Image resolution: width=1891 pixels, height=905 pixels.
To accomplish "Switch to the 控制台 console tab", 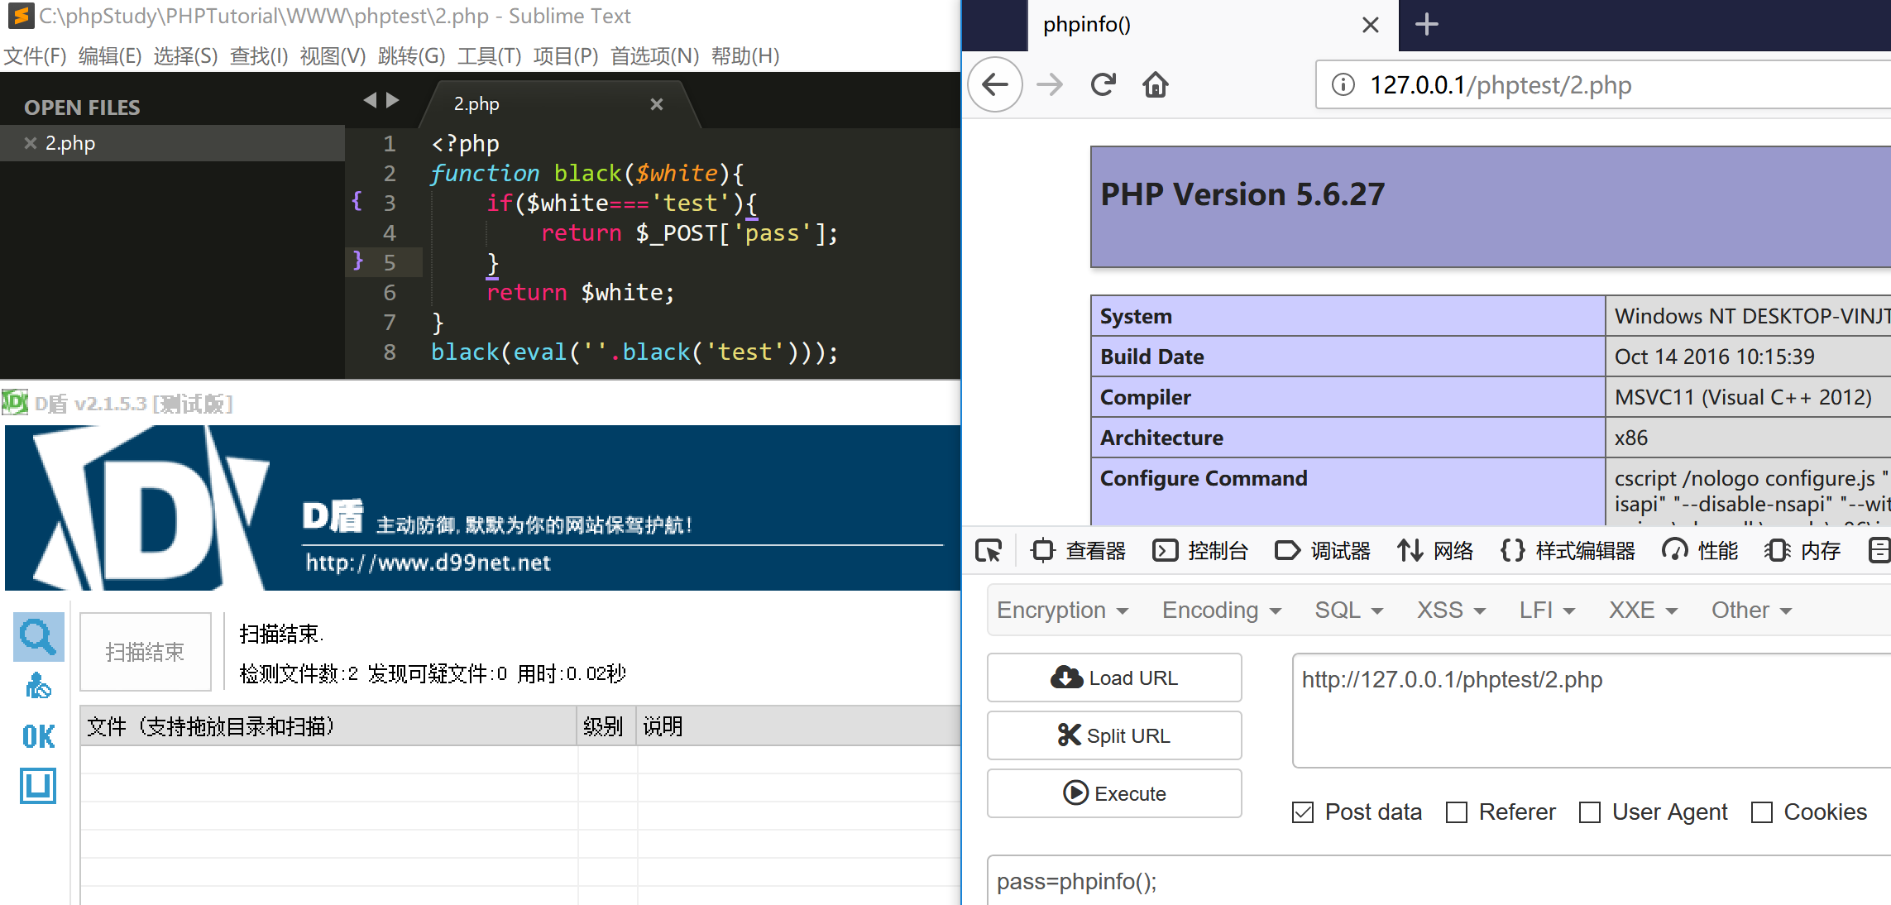I will click(1200, 551).
